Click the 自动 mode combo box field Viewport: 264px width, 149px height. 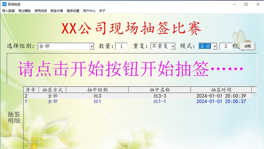208,46
